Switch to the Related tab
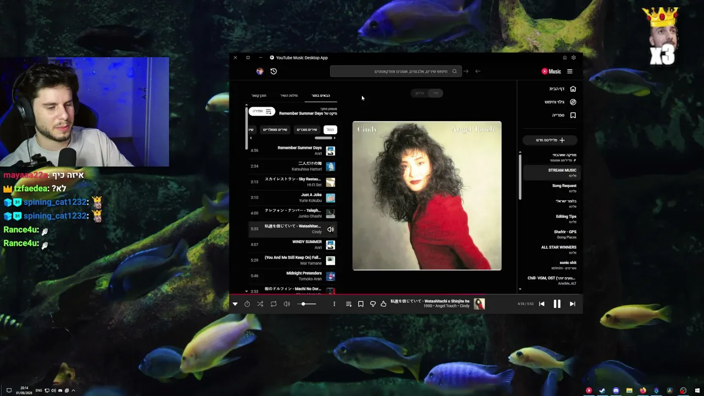 click(258, 96)
